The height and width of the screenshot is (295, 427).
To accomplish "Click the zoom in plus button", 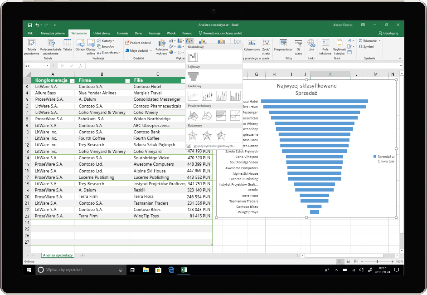I will coord(392,262).
